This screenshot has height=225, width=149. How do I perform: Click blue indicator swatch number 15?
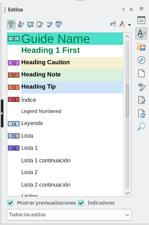point(14,136)
